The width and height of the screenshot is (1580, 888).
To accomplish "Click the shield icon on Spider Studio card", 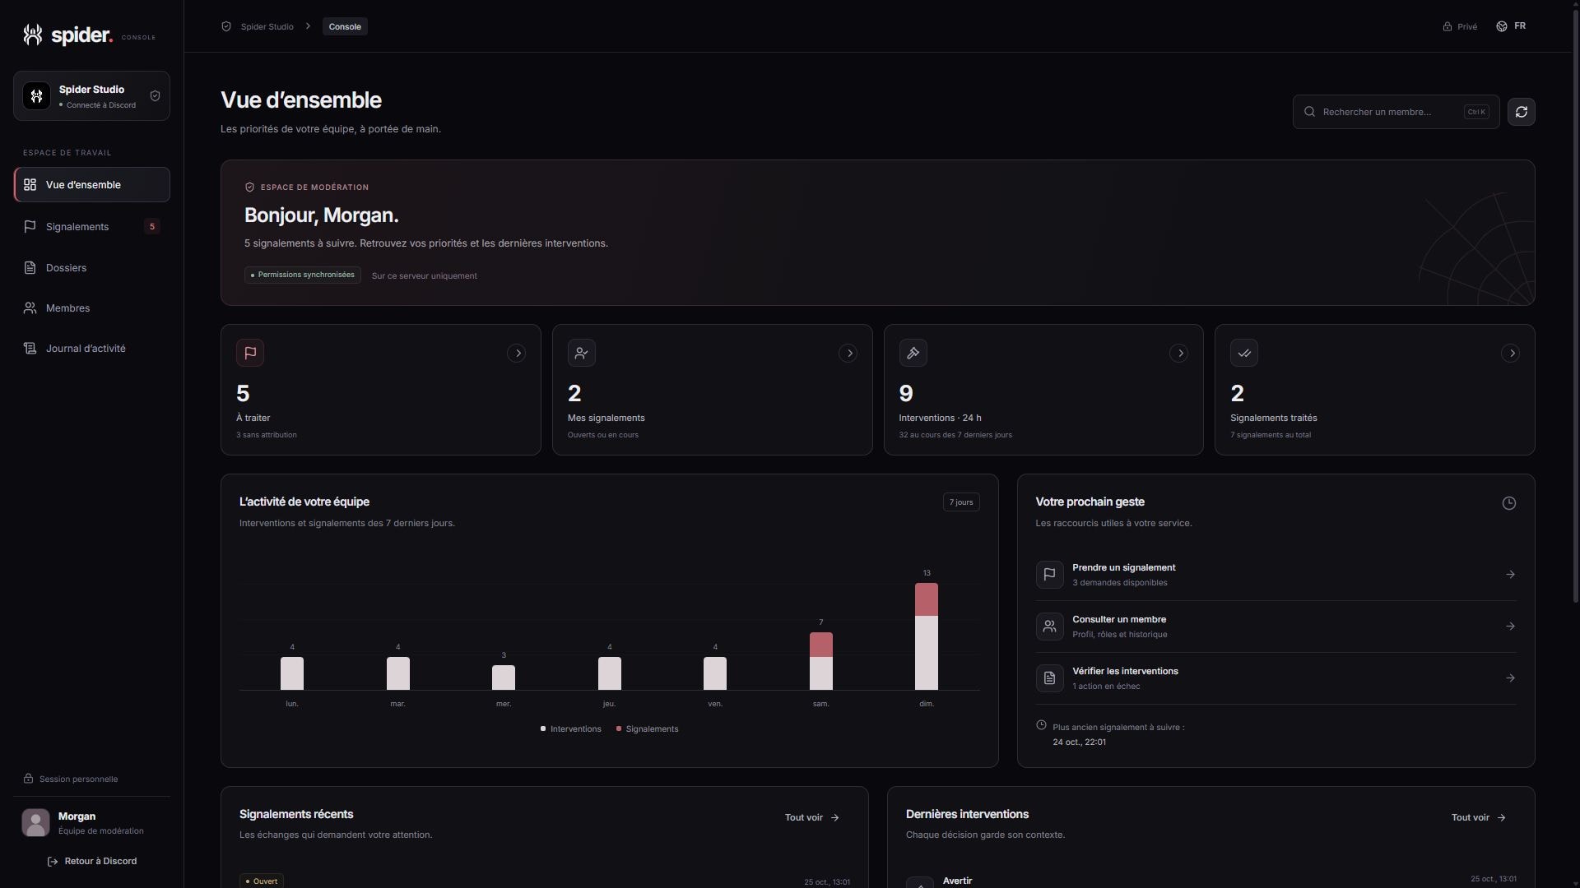I will pos(155,96).
